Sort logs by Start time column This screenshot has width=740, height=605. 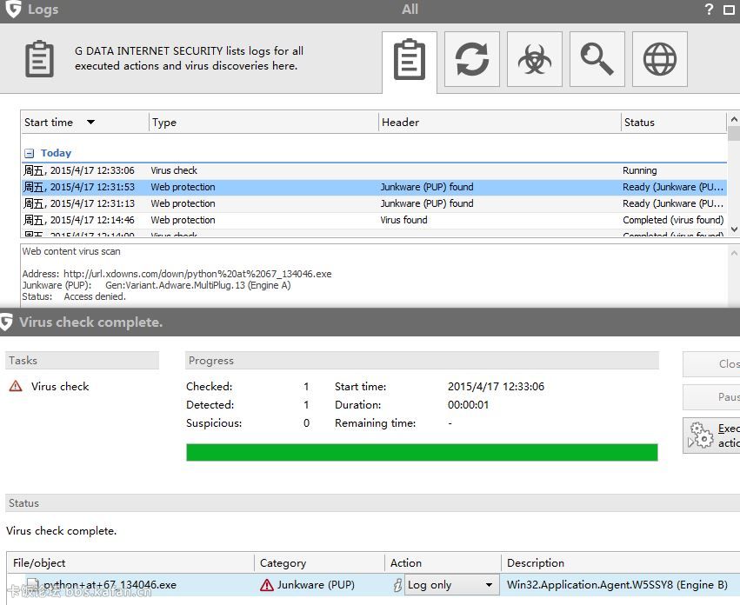[x=85, y=123]
